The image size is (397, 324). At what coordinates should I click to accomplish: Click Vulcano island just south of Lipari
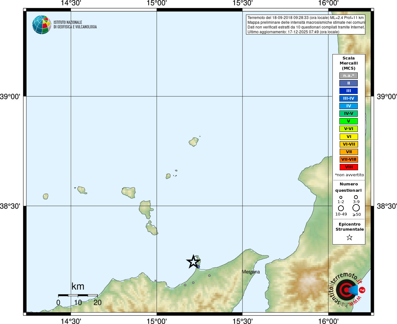point(152,228)
